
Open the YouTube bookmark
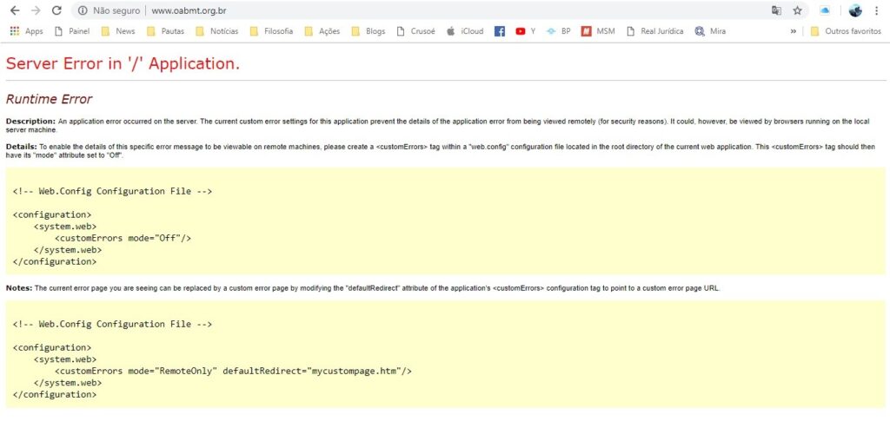(x=525, y=31)
